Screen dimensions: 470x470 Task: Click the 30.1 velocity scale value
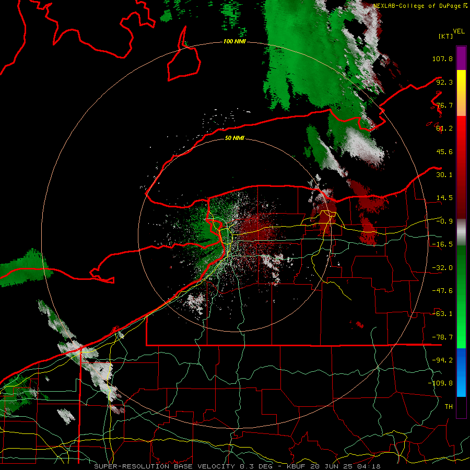(x=444, y=175)
